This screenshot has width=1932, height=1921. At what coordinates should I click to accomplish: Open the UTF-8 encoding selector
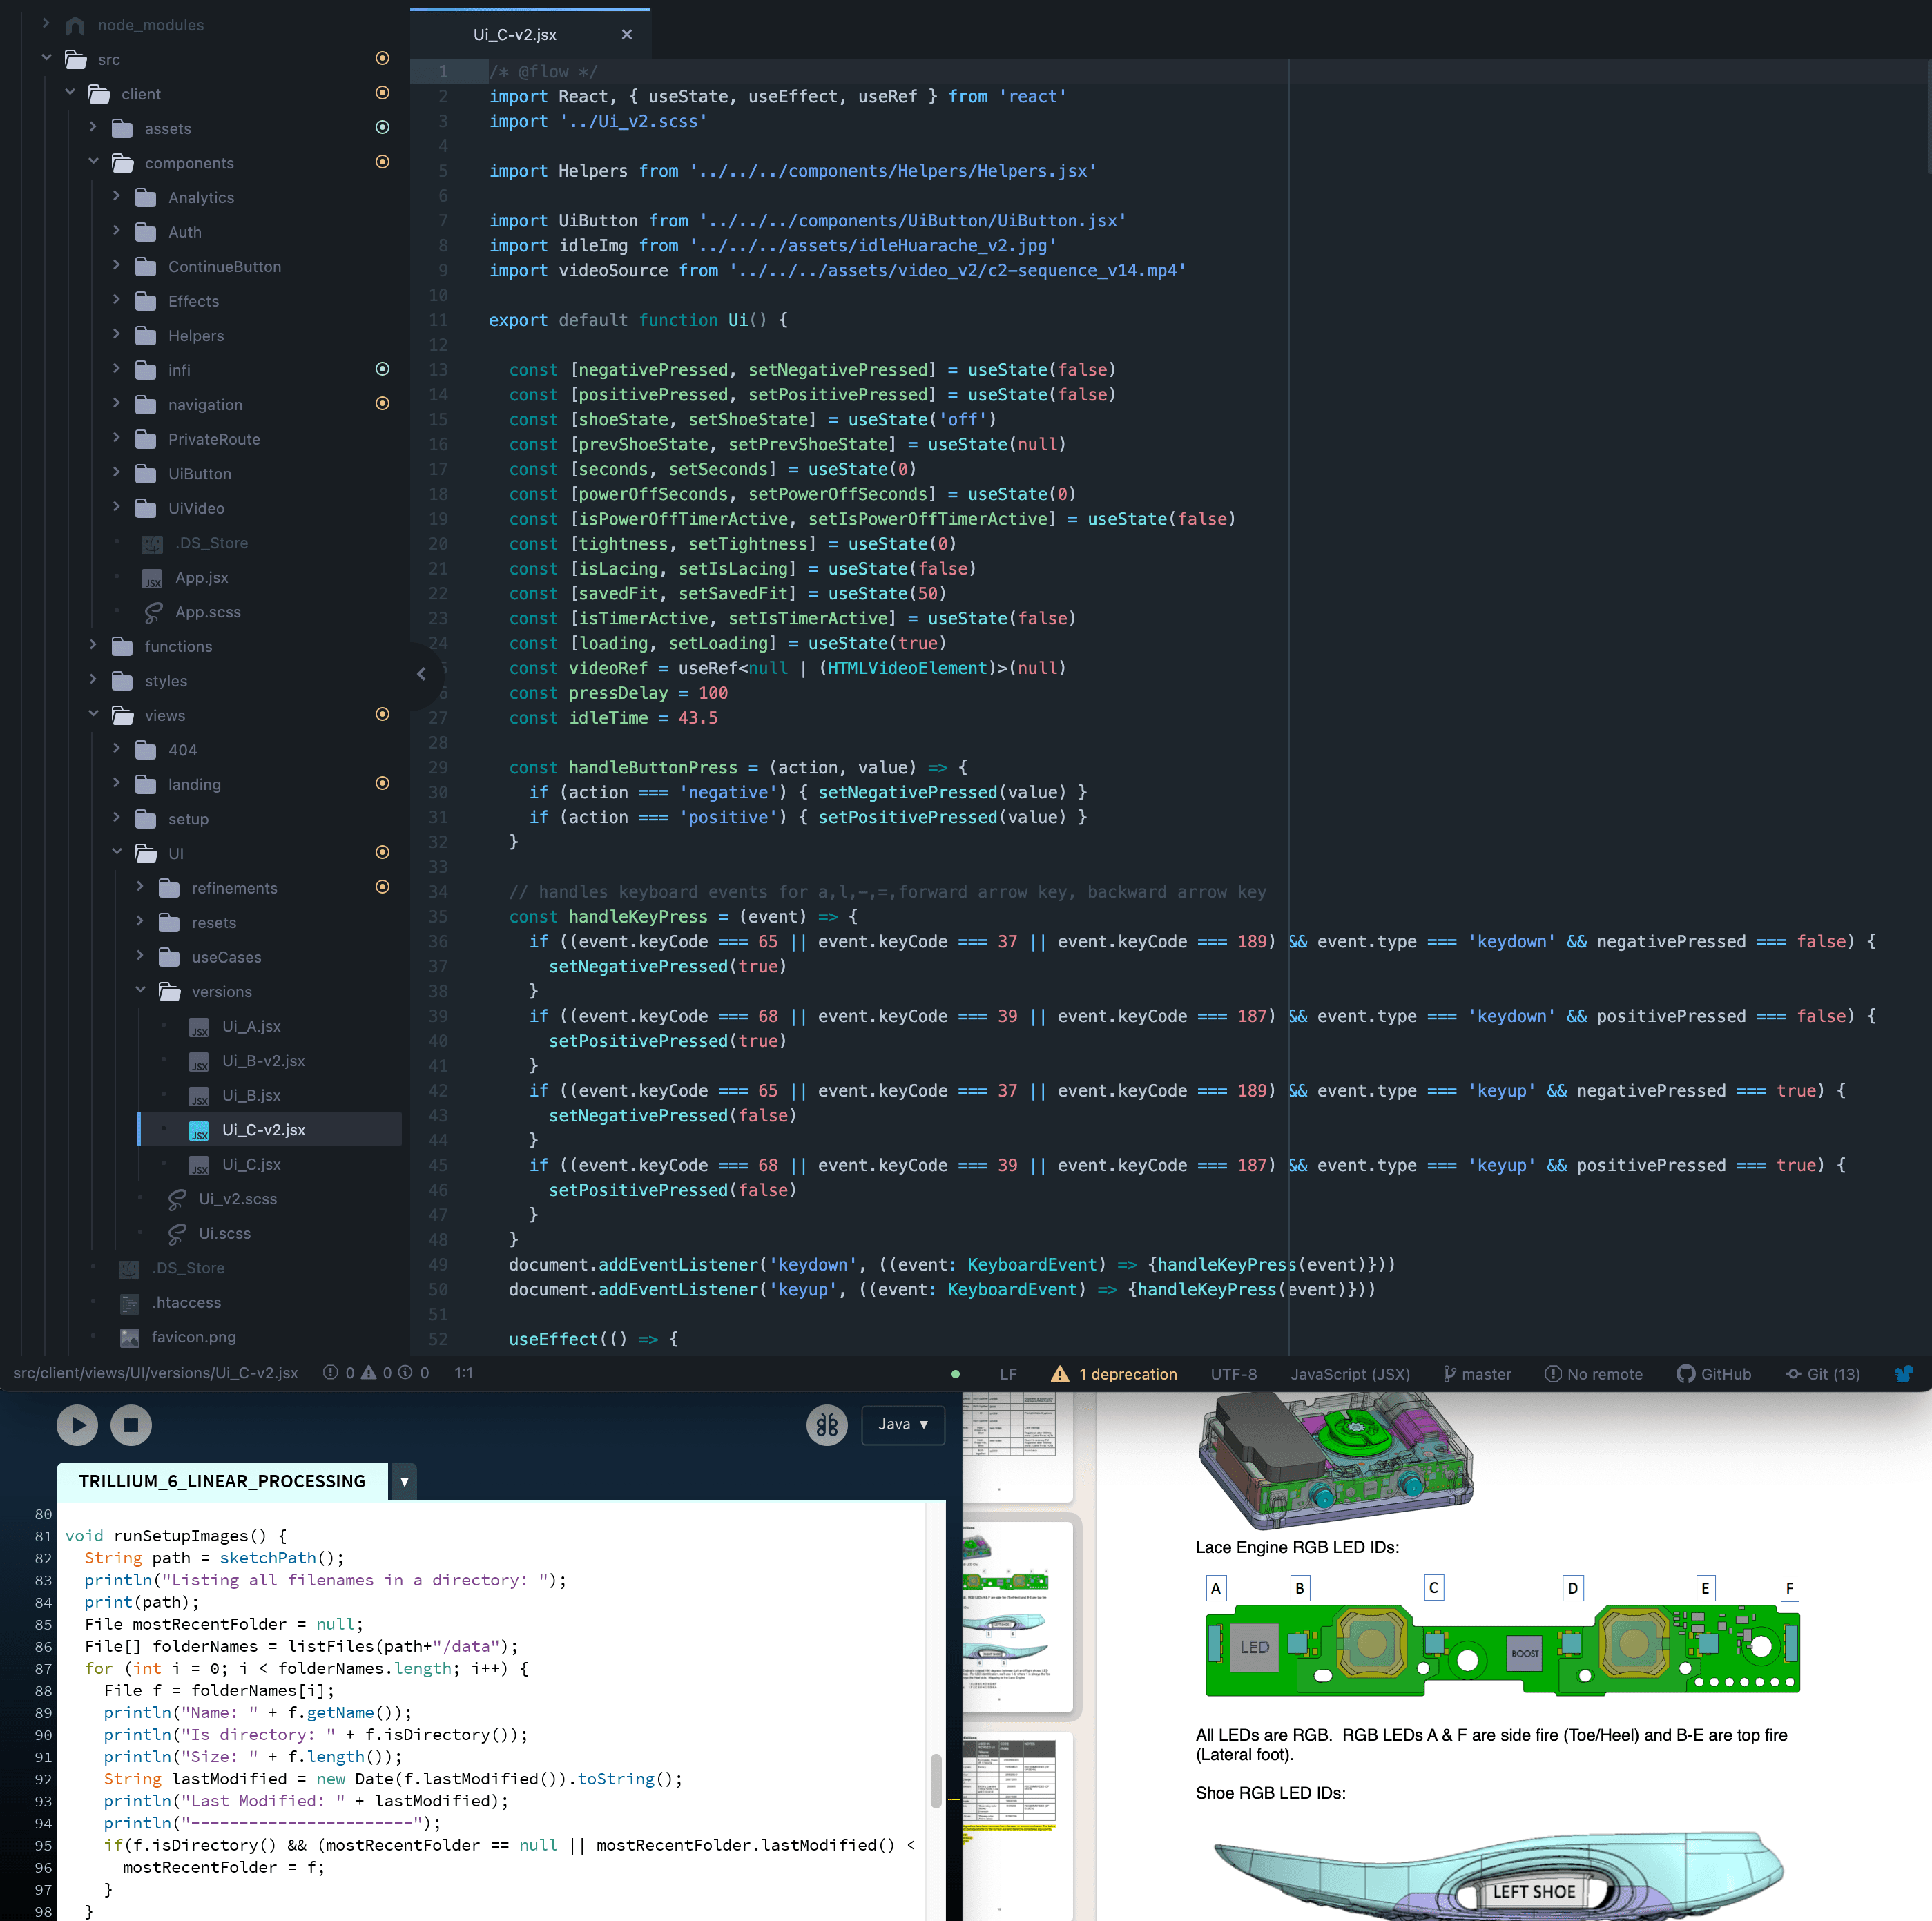pos(1233,1373)
